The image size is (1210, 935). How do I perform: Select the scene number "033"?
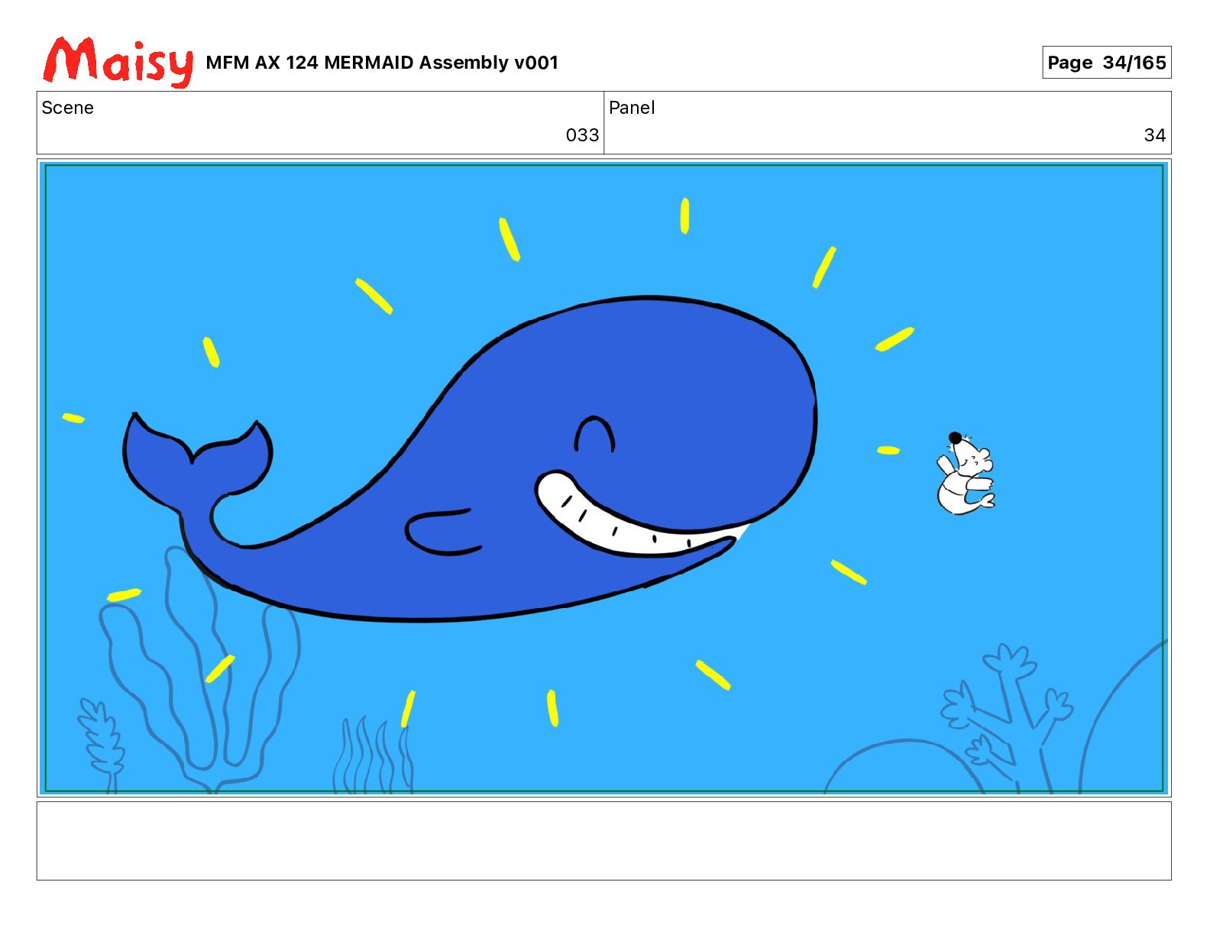(582, 135)
